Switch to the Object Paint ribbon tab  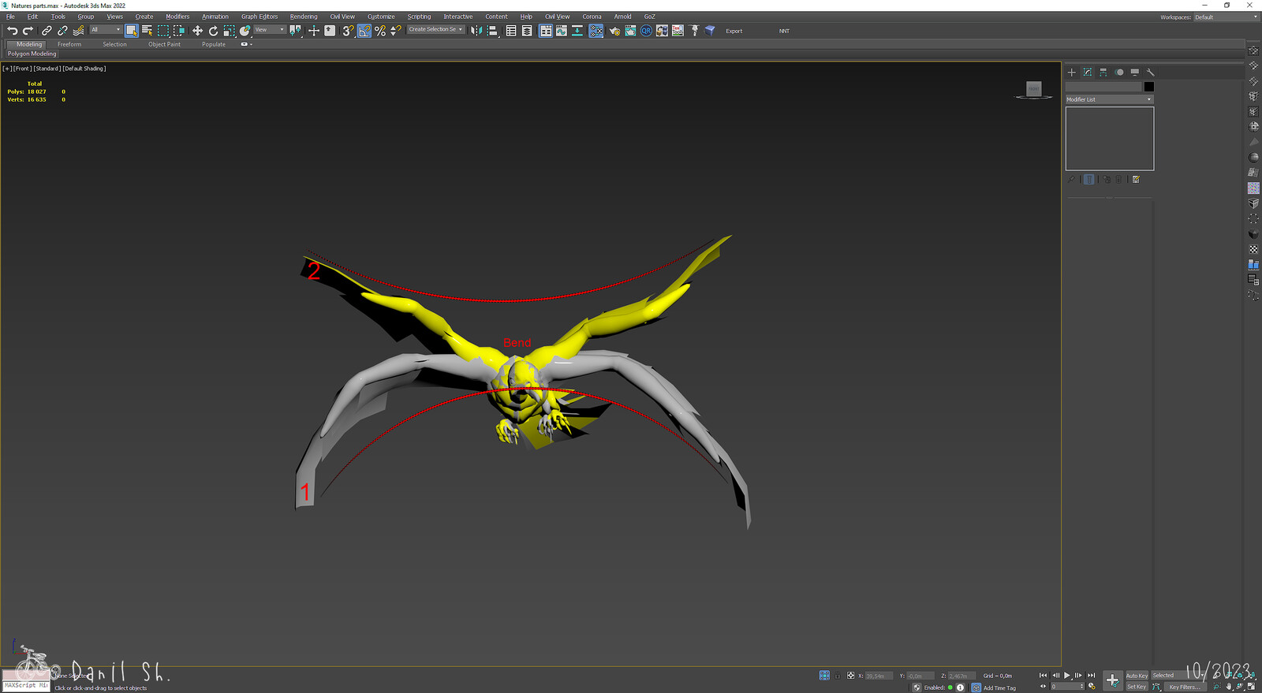pos(164,44)
